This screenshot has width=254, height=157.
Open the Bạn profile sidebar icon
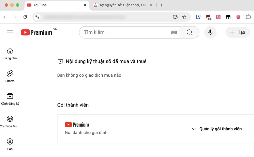tap(10, 141)
